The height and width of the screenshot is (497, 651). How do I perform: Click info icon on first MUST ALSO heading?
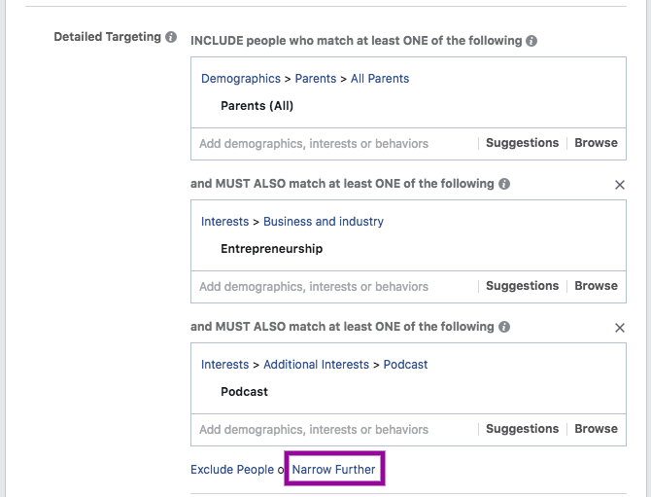tap(504, 184)
